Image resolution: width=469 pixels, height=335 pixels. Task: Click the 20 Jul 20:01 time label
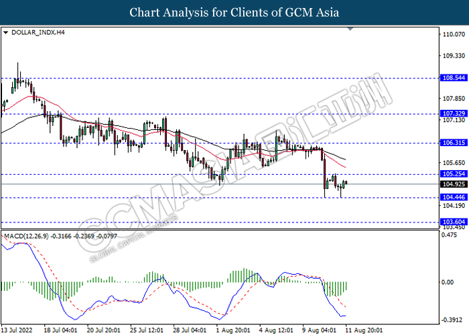coord(104,330)
